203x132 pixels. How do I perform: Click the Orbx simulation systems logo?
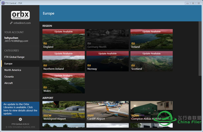click(x=20, y=15)
